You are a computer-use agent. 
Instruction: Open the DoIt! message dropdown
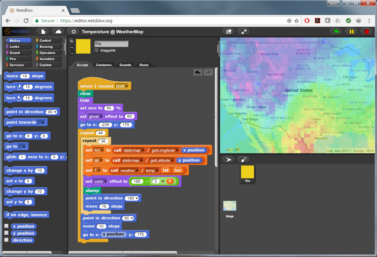click(x=127, y=86)
